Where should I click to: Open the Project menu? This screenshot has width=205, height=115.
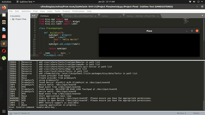point(66,11)
